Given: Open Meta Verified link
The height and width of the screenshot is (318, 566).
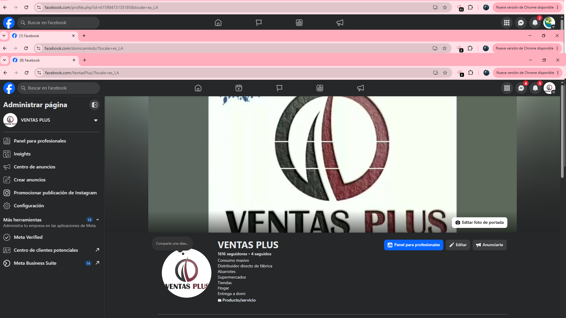Looking at the screenshot, I should (x=51, y=237).
